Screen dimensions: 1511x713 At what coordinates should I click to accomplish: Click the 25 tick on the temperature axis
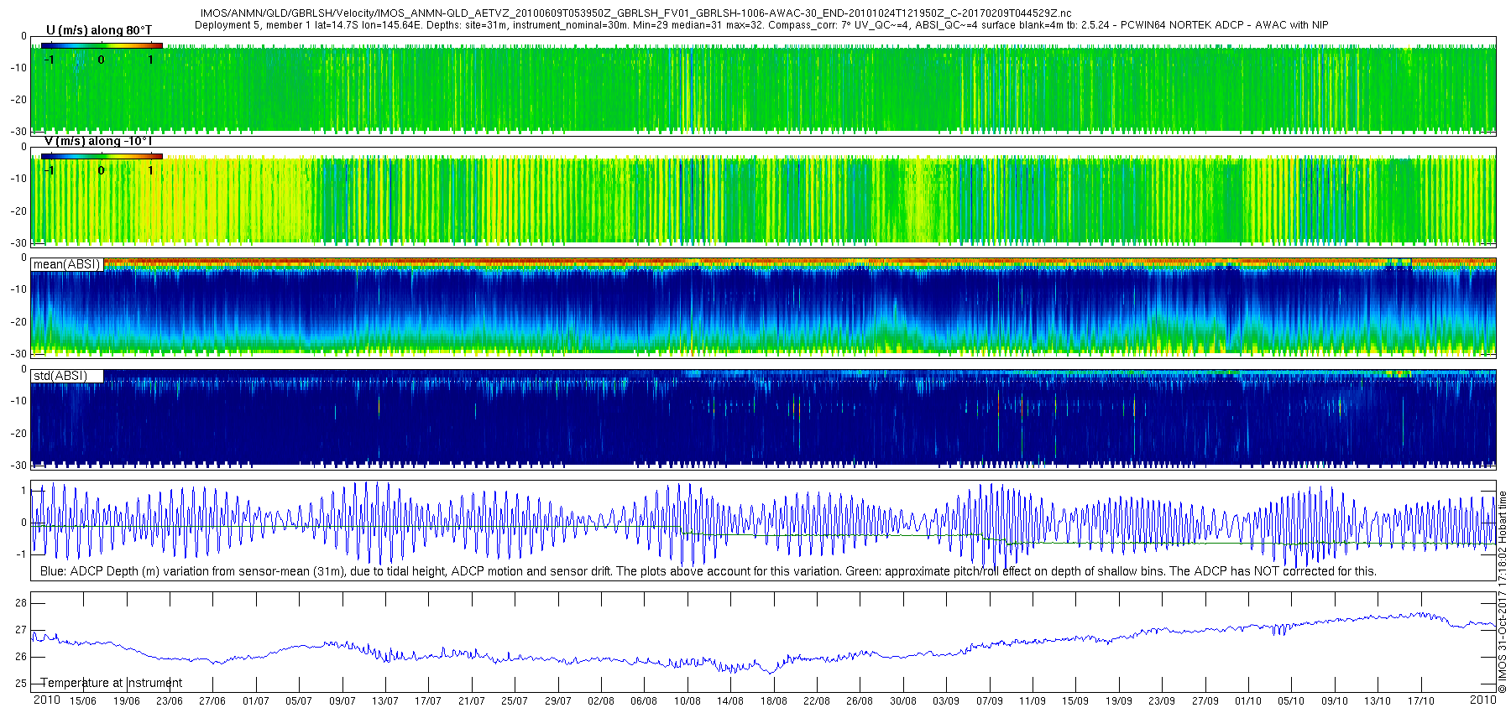[21, 684]
